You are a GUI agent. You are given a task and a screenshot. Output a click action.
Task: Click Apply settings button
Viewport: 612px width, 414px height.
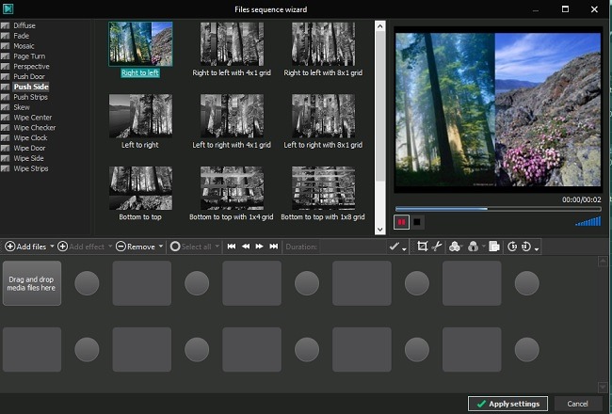[507, 404]
